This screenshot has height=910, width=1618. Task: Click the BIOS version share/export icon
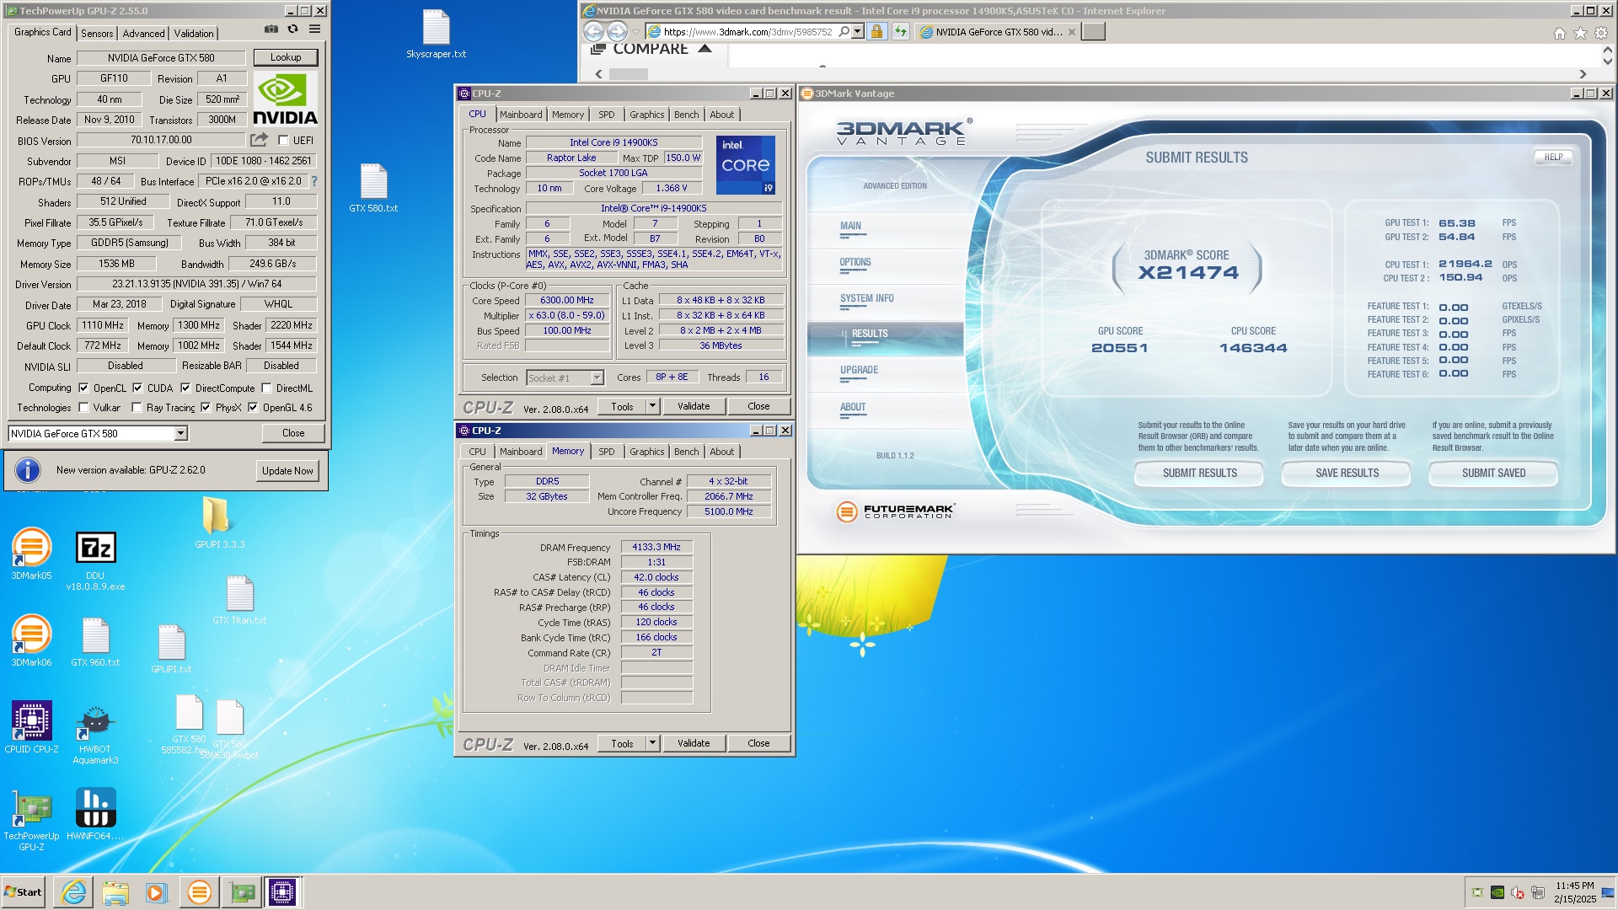click(259, 140)
